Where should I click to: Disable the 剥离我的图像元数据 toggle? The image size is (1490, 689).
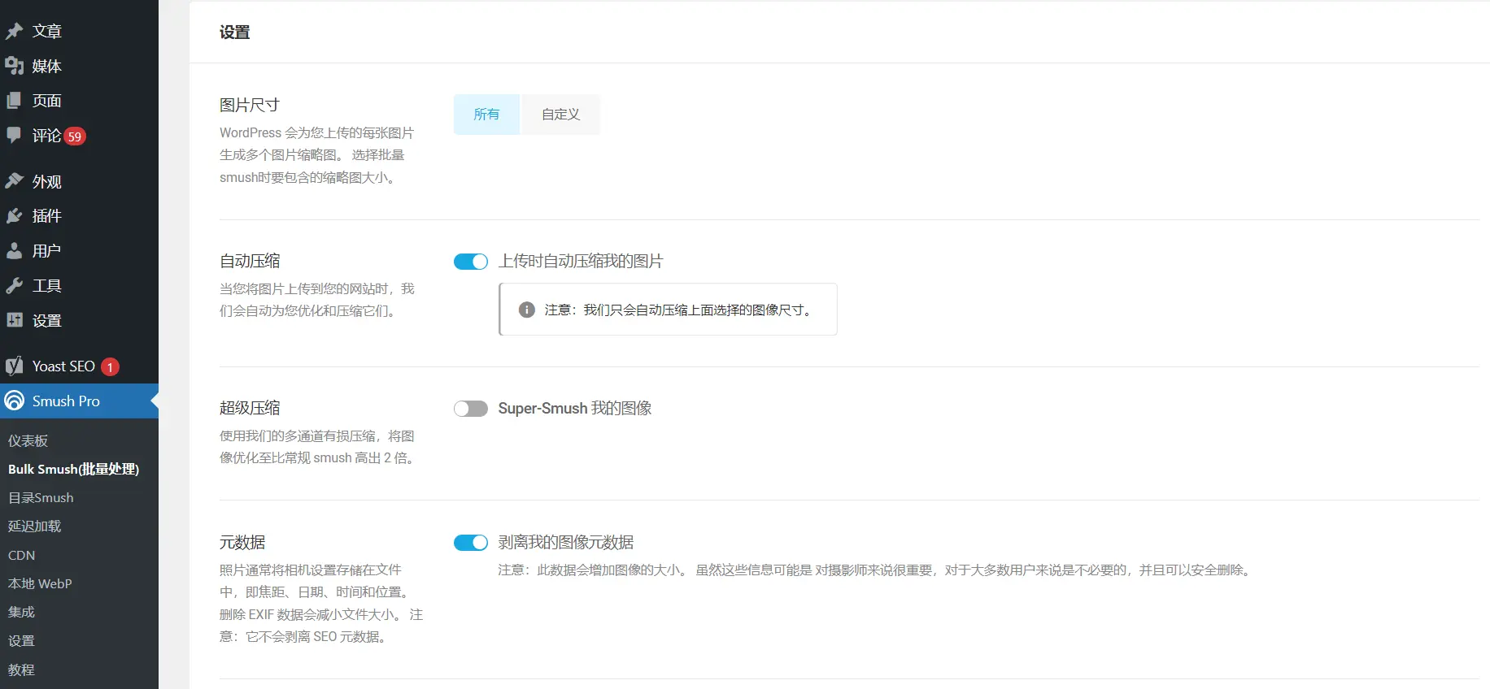[x=471, y=543]
